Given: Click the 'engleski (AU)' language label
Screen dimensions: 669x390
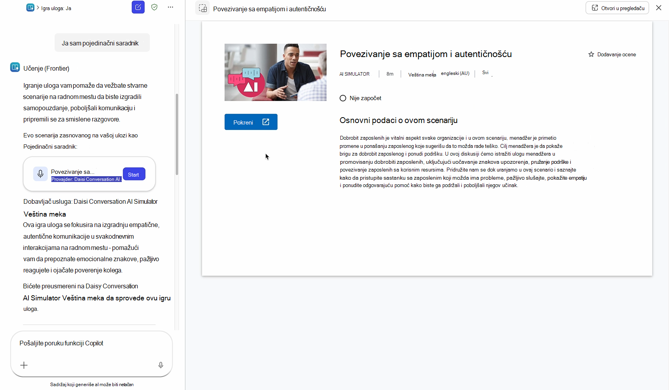Looking at the screenshot, I should (455, 73).
